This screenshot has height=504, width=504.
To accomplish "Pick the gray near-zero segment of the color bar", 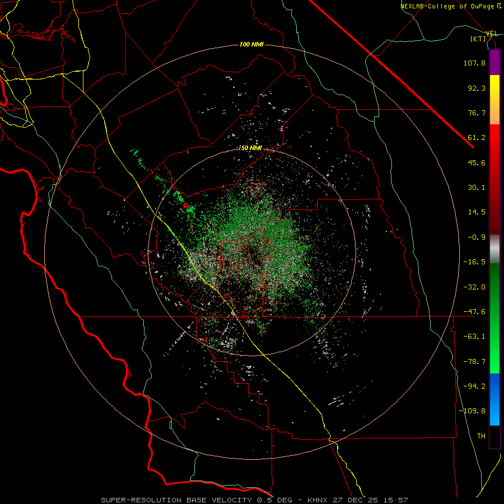I will coord(494,249).
